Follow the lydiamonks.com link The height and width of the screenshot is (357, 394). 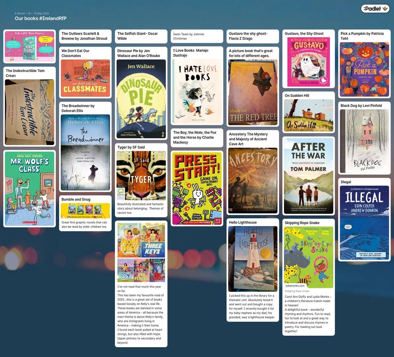coord(295,286)
